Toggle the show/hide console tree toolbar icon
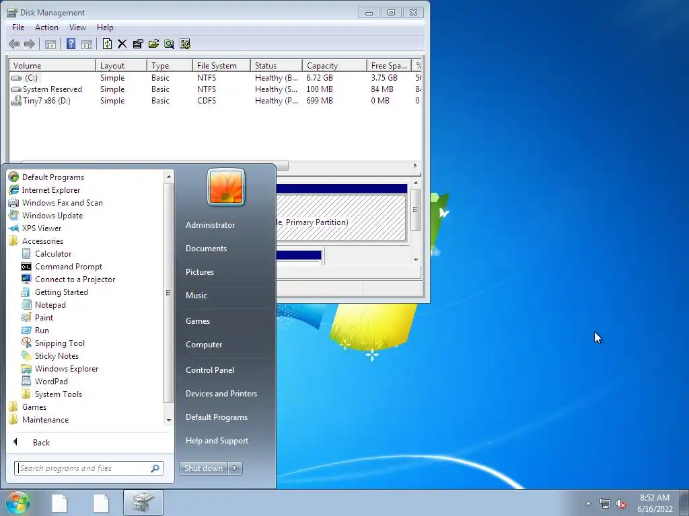The width and height of the screenshot is (689, 516). pyautogui.click(x=50, y=44)
